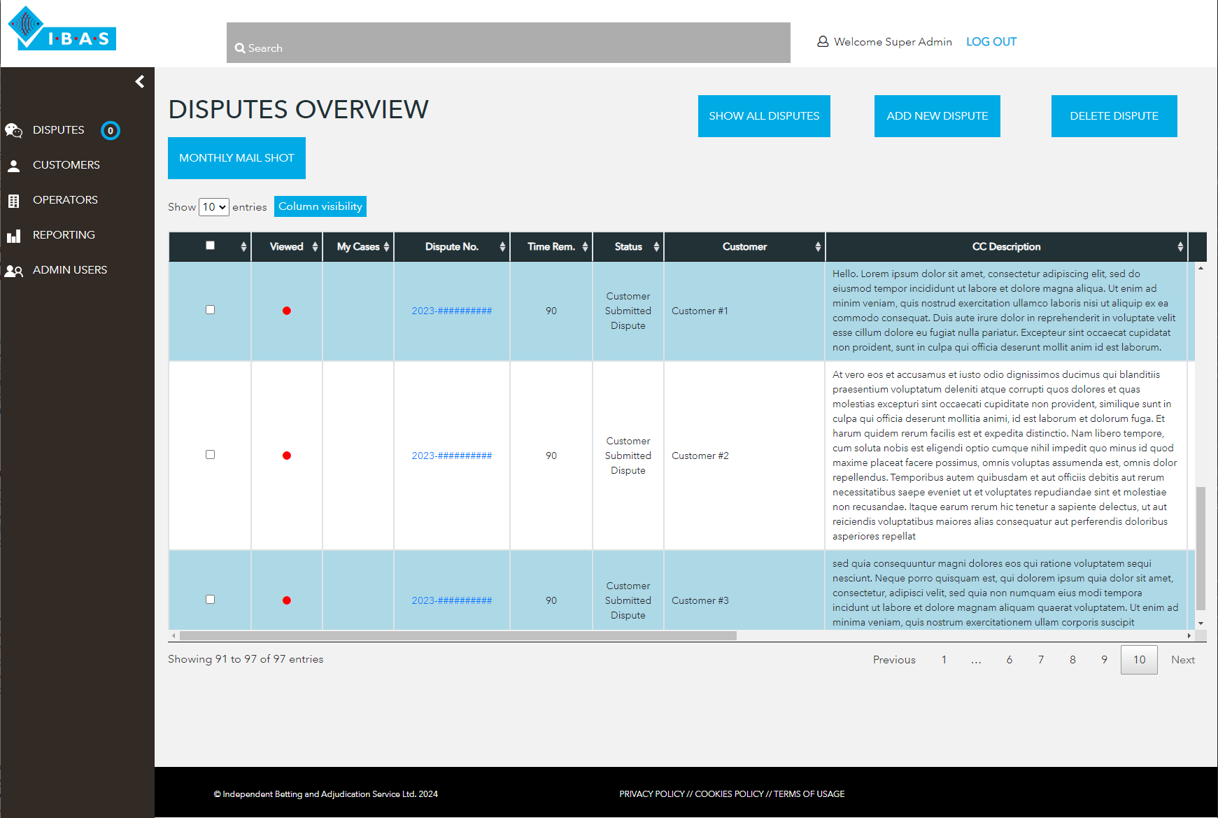
Task: Click the Customers person icon
Action: tap(13, 165)
